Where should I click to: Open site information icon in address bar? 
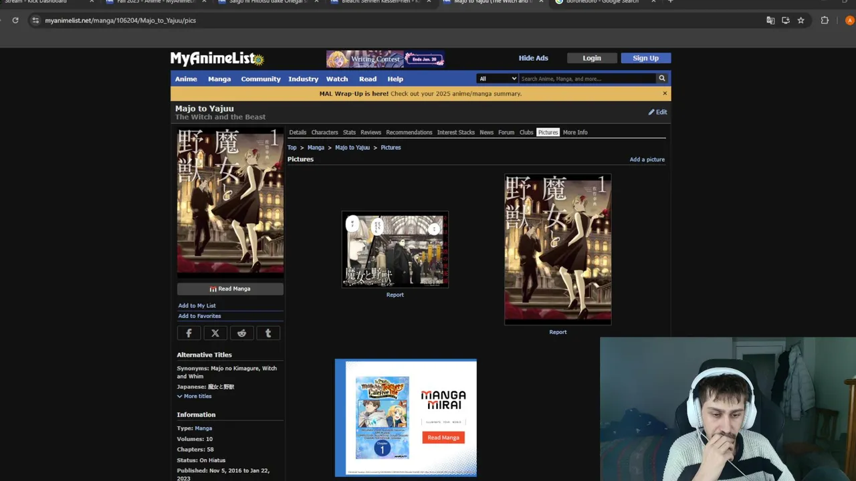click(35, 20)
